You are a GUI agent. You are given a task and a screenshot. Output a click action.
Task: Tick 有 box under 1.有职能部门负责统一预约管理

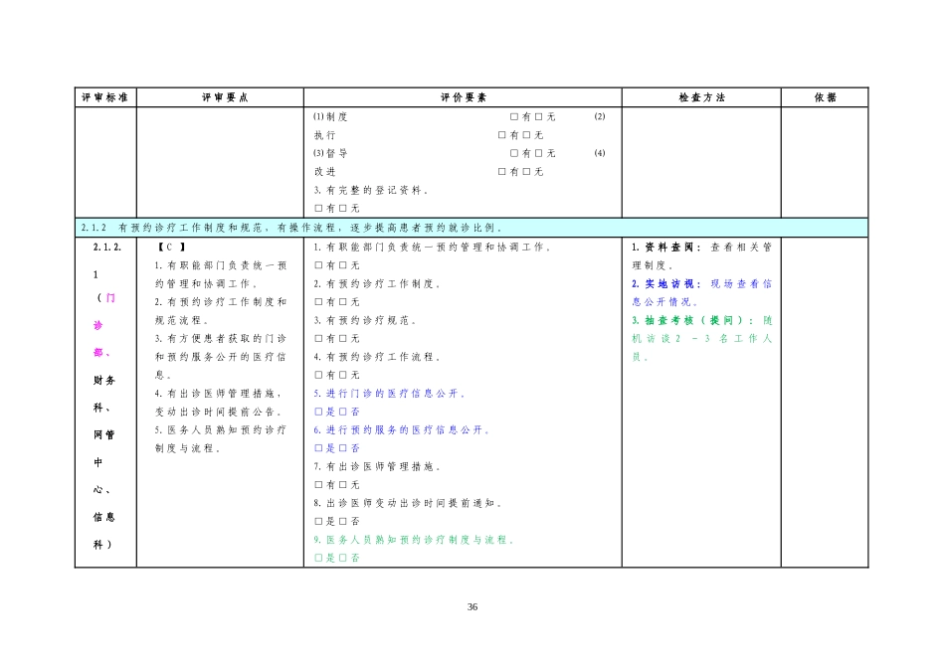pos(319,265)
